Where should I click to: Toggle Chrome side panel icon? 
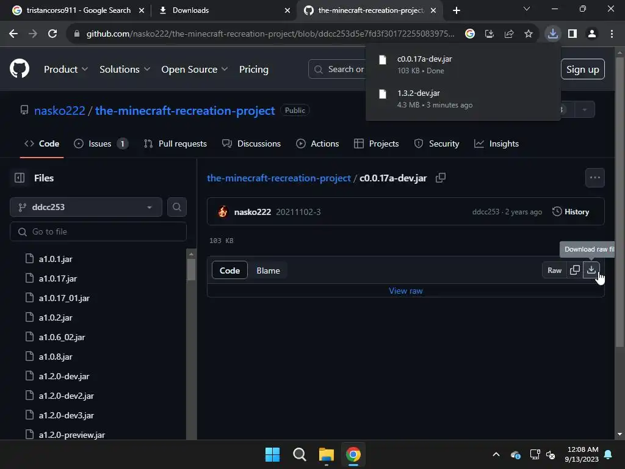tap(573, 34)
